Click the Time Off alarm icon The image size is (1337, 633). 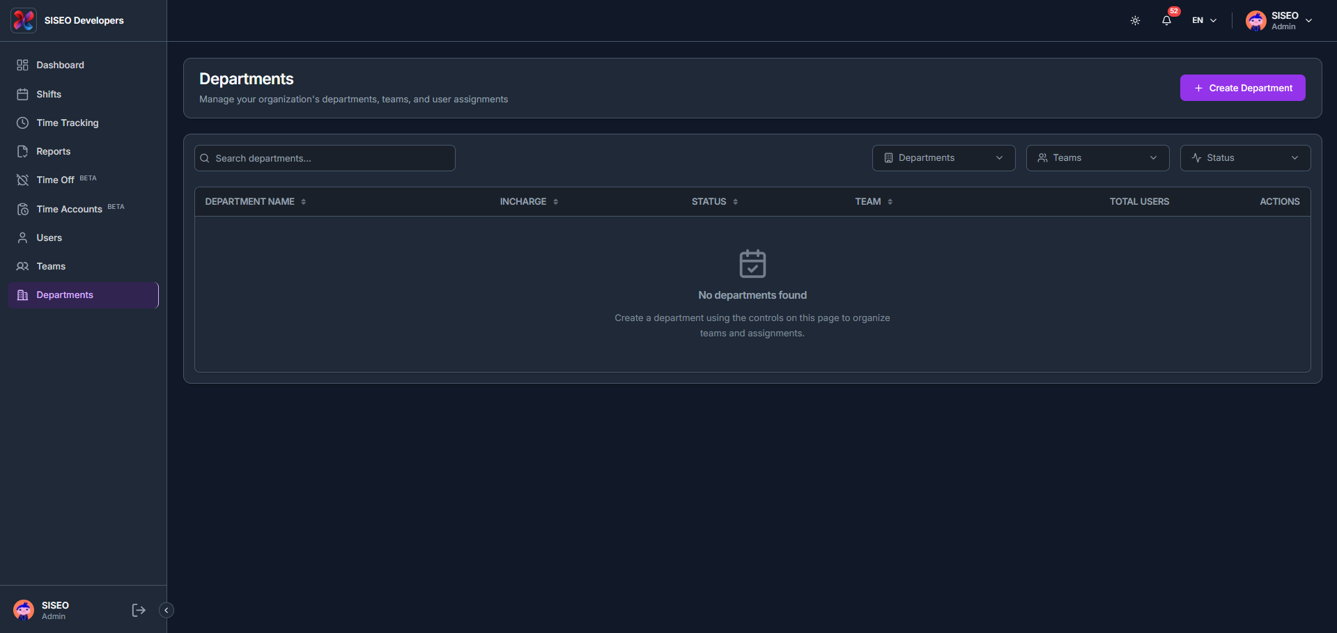[x=22, y=180]
